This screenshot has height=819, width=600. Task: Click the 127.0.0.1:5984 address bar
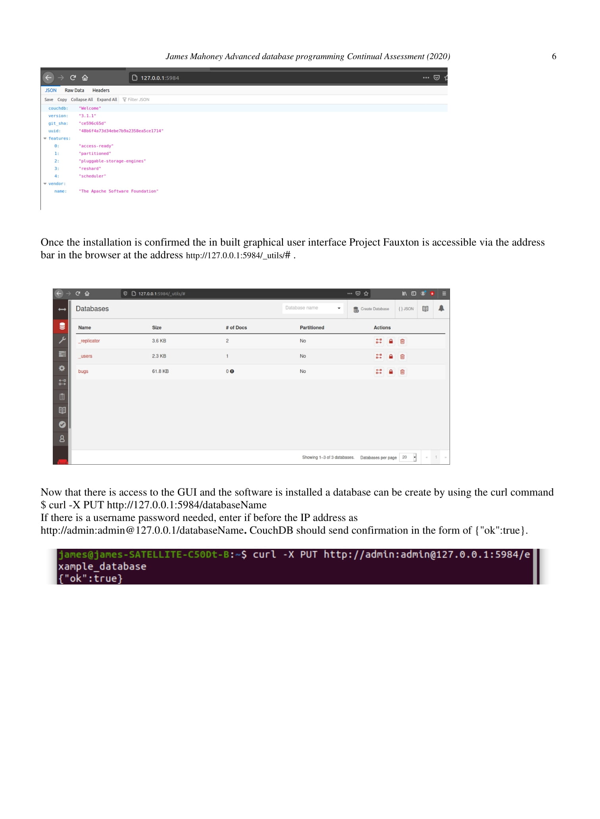[x=274, y=78]
